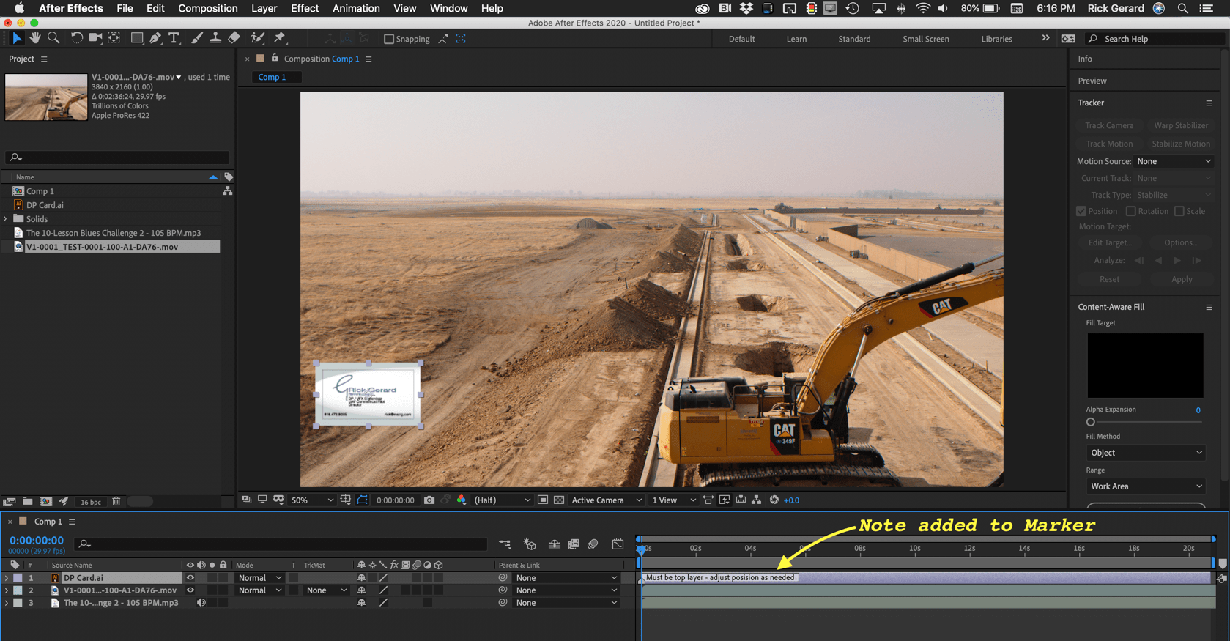Open the Layer menu
Image resolution: width=1230 pixels, height=641 pixels.
pos(264,8)
